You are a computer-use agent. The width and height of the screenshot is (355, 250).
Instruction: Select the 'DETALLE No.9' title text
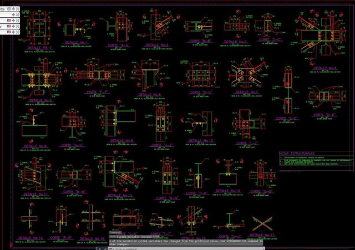121,140
